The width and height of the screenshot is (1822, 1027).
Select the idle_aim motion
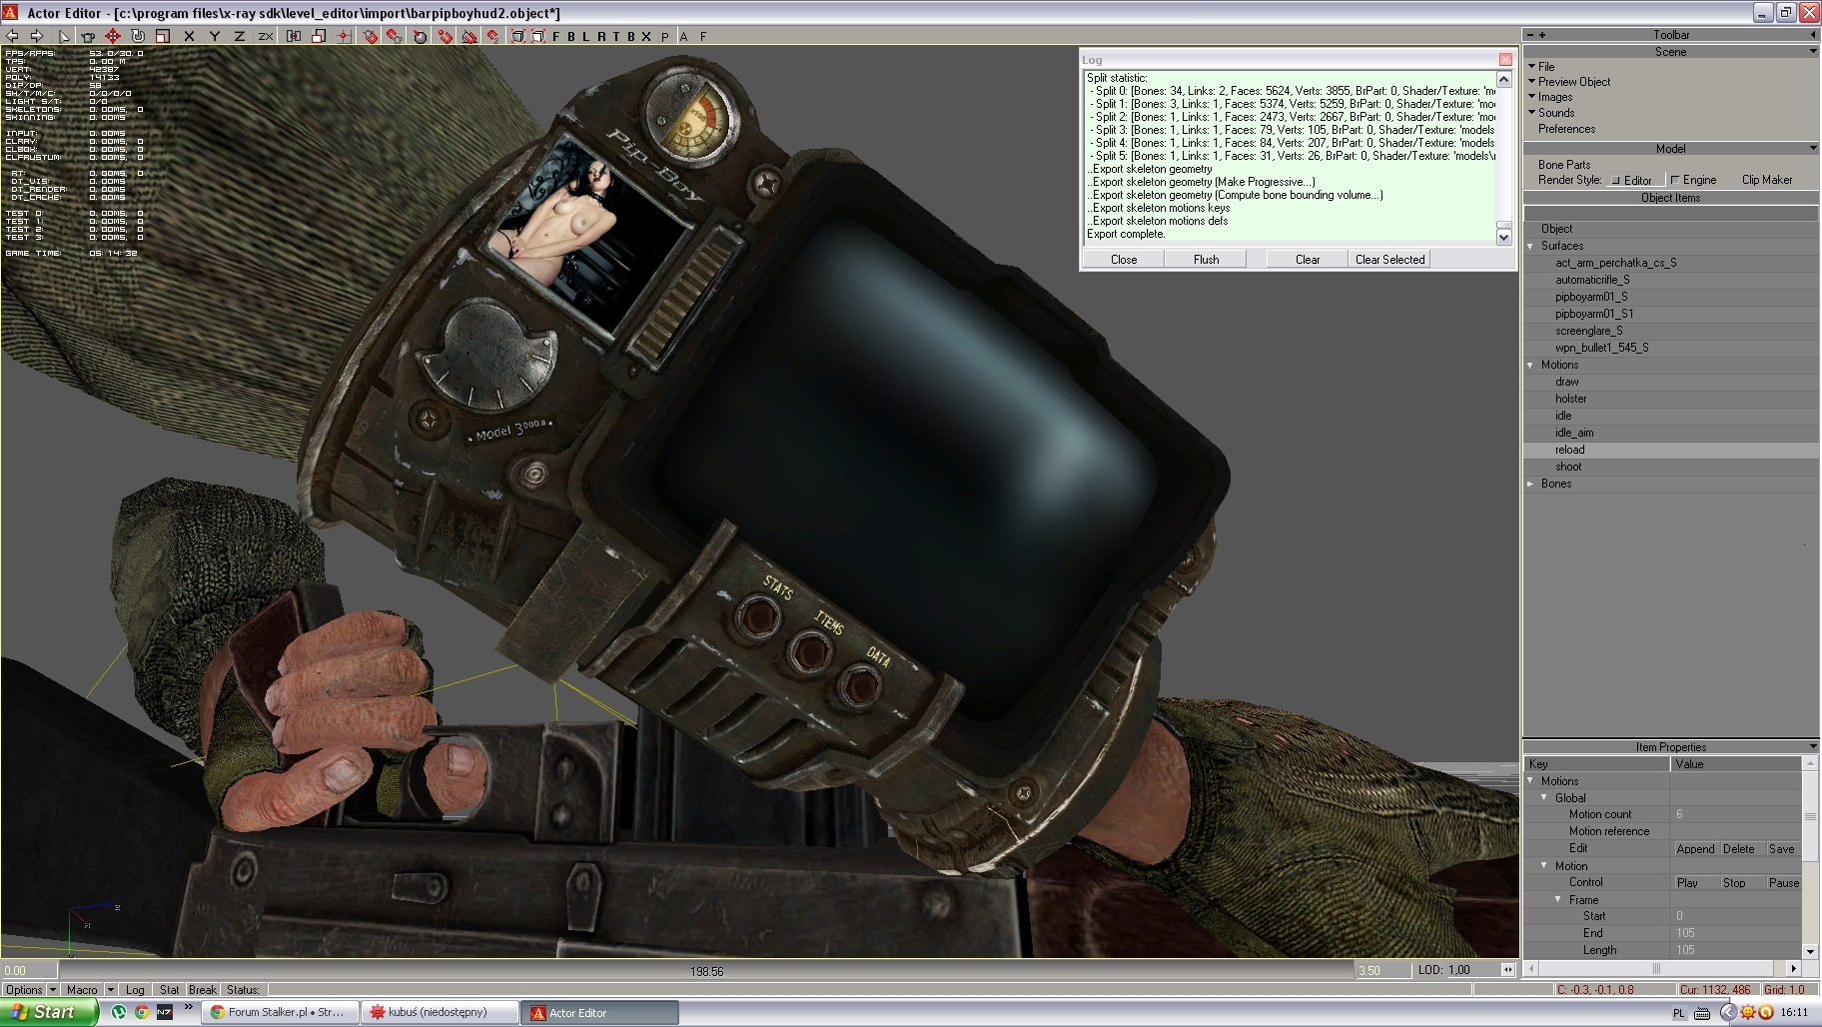tap(1574, 433)
